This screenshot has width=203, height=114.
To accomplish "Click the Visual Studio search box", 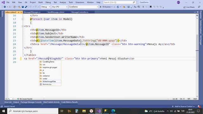I will [x=120, y=2].
